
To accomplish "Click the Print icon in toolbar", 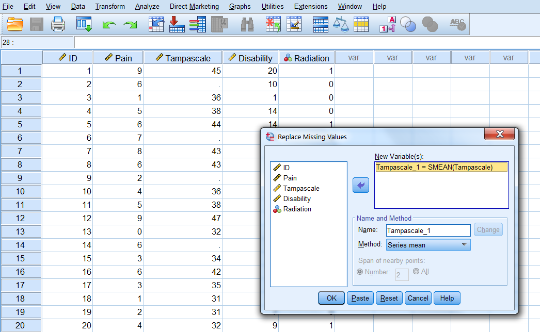I will pos(58,24).
